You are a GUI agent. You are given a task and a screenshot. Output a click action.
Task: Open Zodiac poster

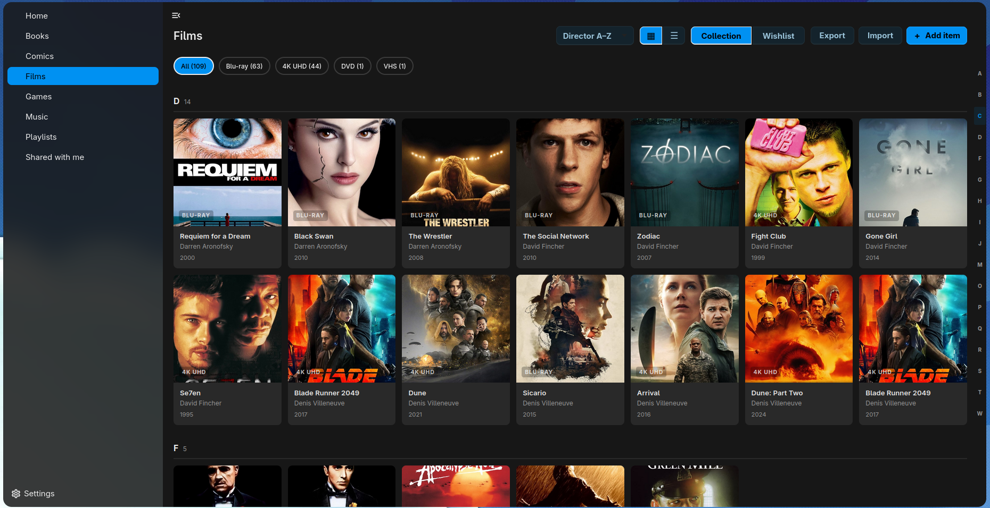tap(684, 172)
